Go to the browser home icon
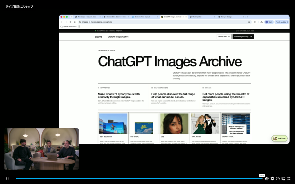 click(75, 22)
